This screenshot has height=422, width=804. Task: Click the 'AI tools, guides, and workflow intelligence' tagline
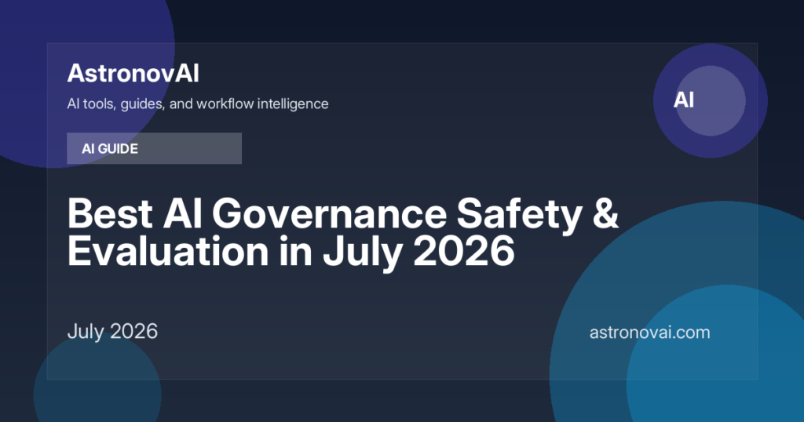(x=197, y=104)
